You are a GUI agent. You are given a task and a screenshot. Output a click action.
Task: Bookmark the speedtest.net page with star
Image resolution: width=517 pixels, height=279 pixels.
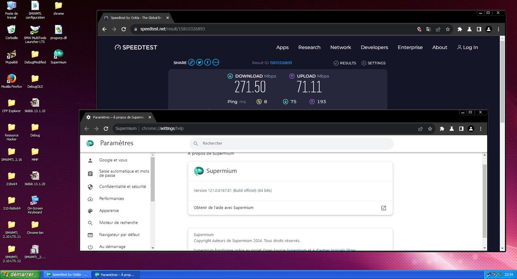click(x=448, y=29)
